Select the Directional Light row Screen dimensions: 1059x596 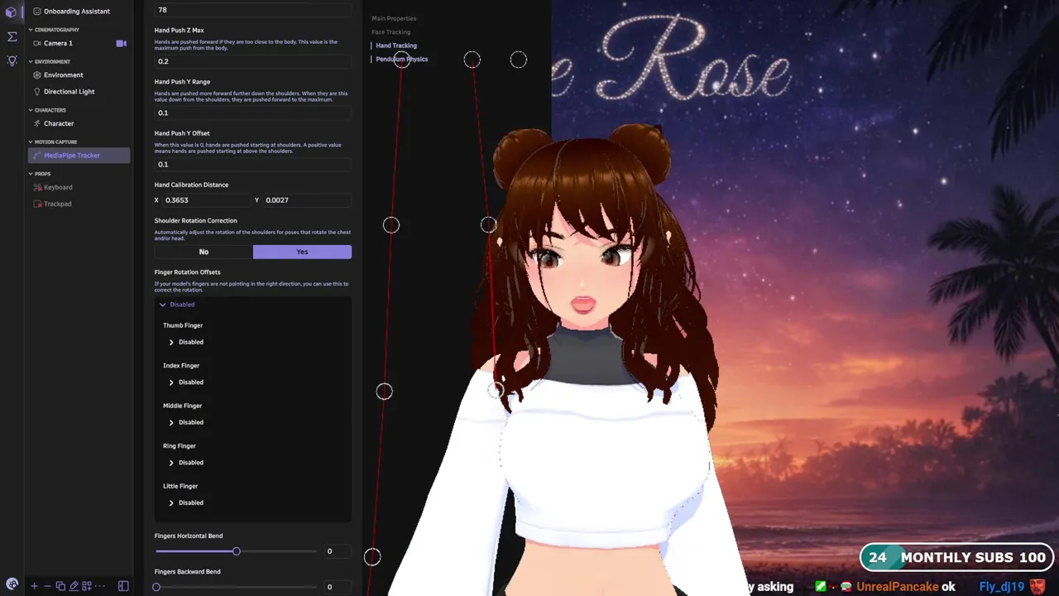click(x=79, y=92)
